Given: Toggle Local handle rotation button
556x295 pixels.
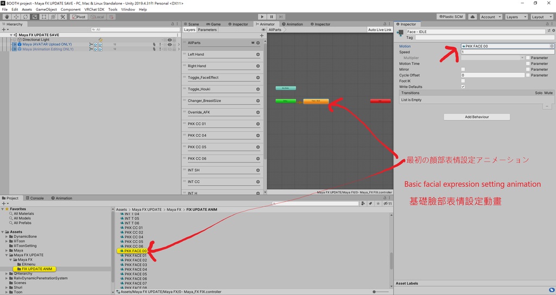Looking at the screenshot, I should point(98,17).
